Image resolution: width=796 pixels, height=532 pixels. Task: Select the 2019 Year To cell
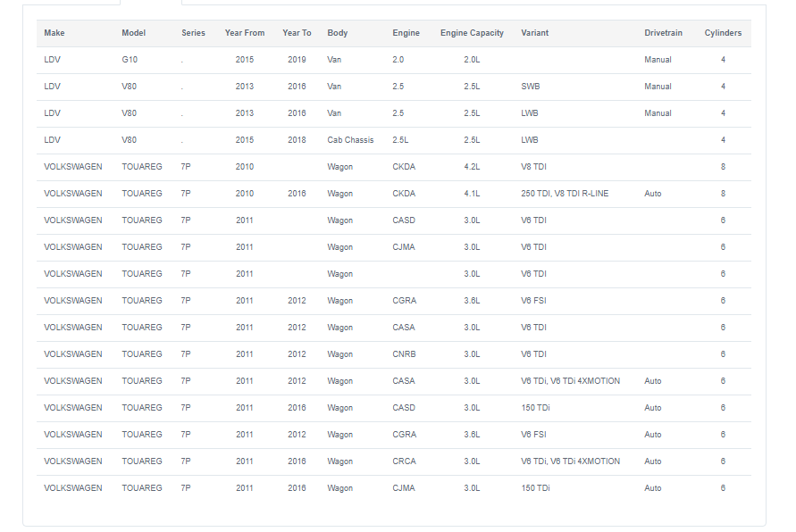click(297, 60)
